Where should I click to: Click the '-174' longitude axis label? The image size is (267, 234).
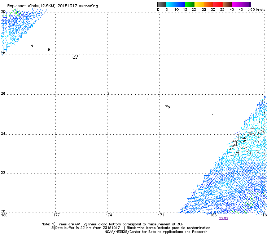108,215
